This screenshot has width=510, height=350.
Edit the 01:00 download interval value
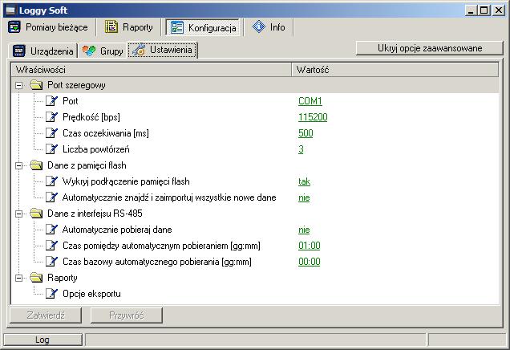click(309, 246)
